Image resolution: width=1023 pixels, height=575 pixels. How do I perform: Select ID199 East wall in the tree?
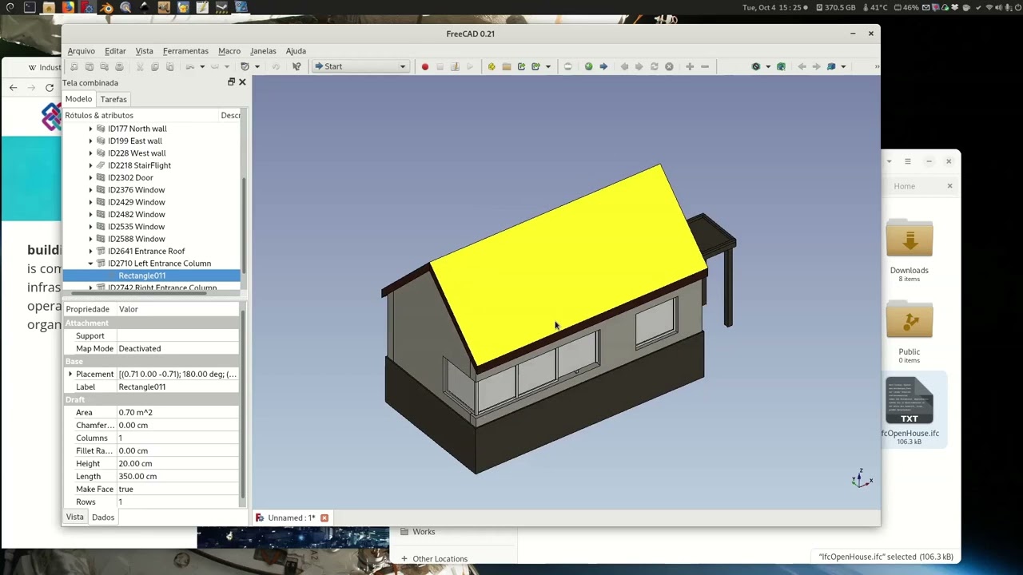pos(134,141)
